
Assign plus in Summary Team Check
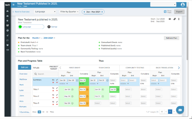pos(98,84)
